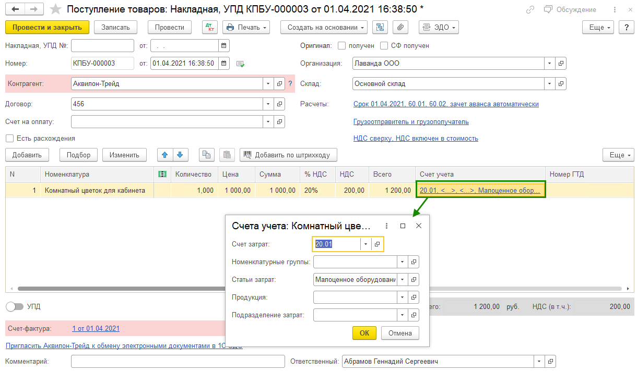
Task: Open the Грузоотправитель и грузополучатель link
Action: [411, 122]
